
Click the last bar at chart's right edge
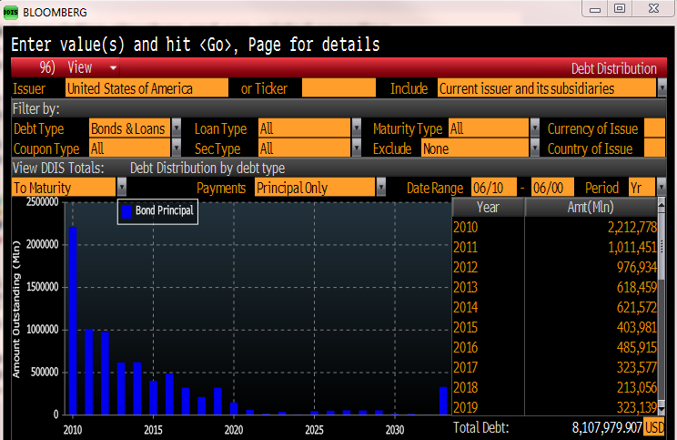coord(443,401)
